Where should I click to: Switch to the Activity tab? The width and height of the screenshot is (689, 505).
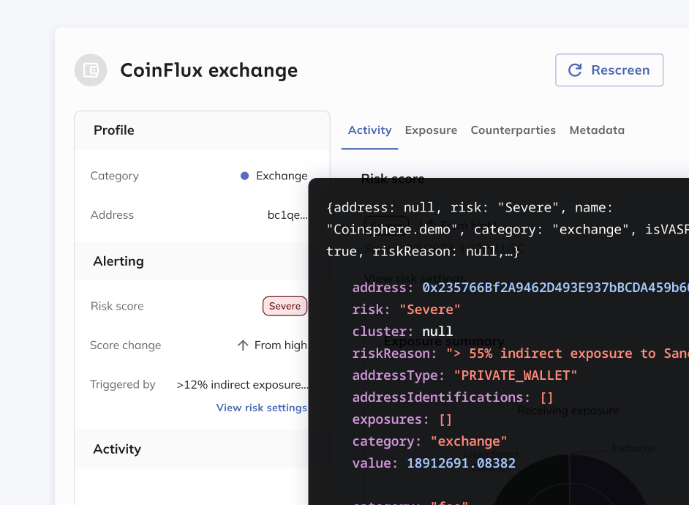[x=369, y=130]
